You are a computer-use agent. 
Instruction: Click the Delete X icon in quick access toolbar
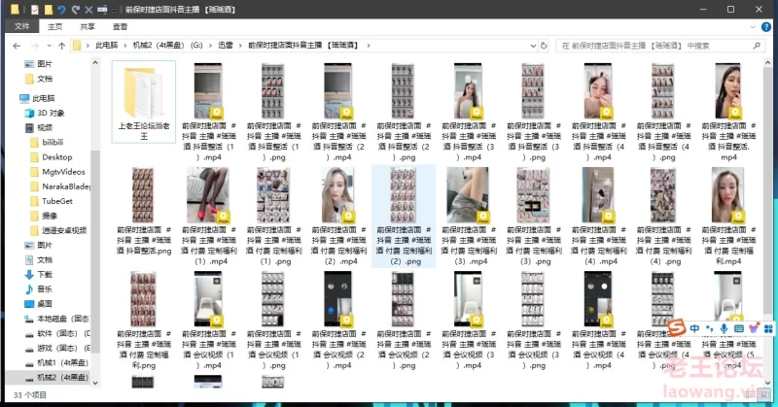pyautogui.click(x=88, y=10)
